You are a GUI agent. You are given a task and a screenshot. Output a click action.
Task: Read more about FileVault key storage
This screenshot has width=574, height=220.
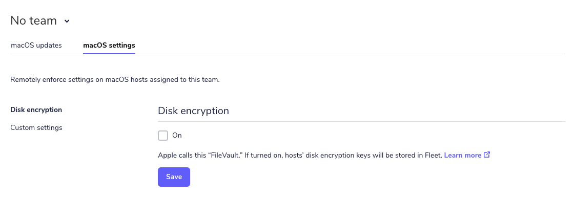(462, 155)
